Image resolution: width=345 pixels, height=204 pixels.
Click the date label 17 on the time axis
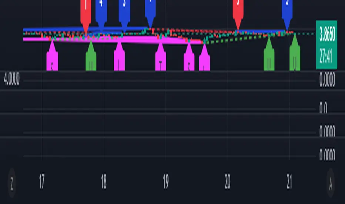pos(42,181)
